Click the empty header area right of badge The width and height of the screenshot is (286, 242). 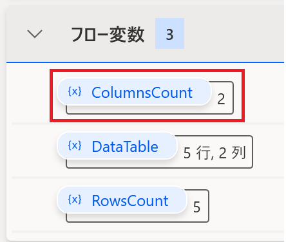(234, 33)
